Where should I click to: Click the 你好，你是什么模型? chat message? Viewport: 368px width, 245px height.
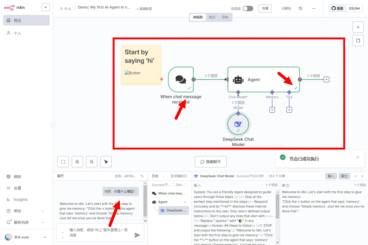coord(121,191)
